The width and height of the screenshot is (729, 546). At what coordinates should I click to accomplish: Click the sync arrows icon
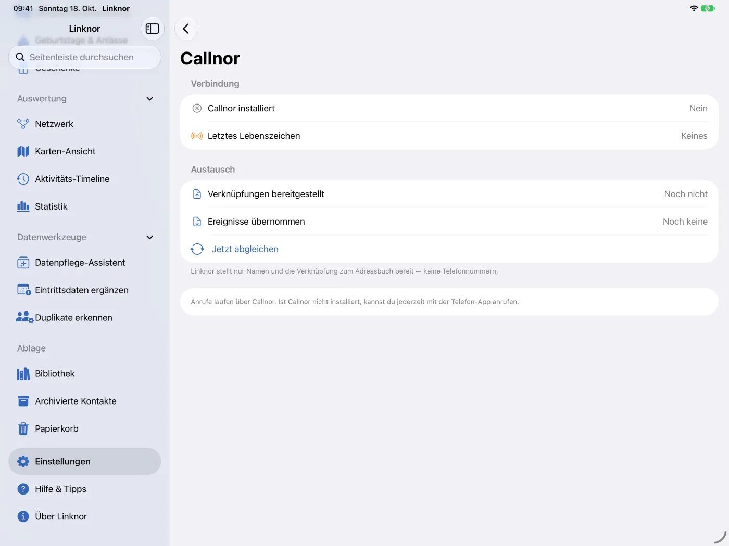point(197,249)
